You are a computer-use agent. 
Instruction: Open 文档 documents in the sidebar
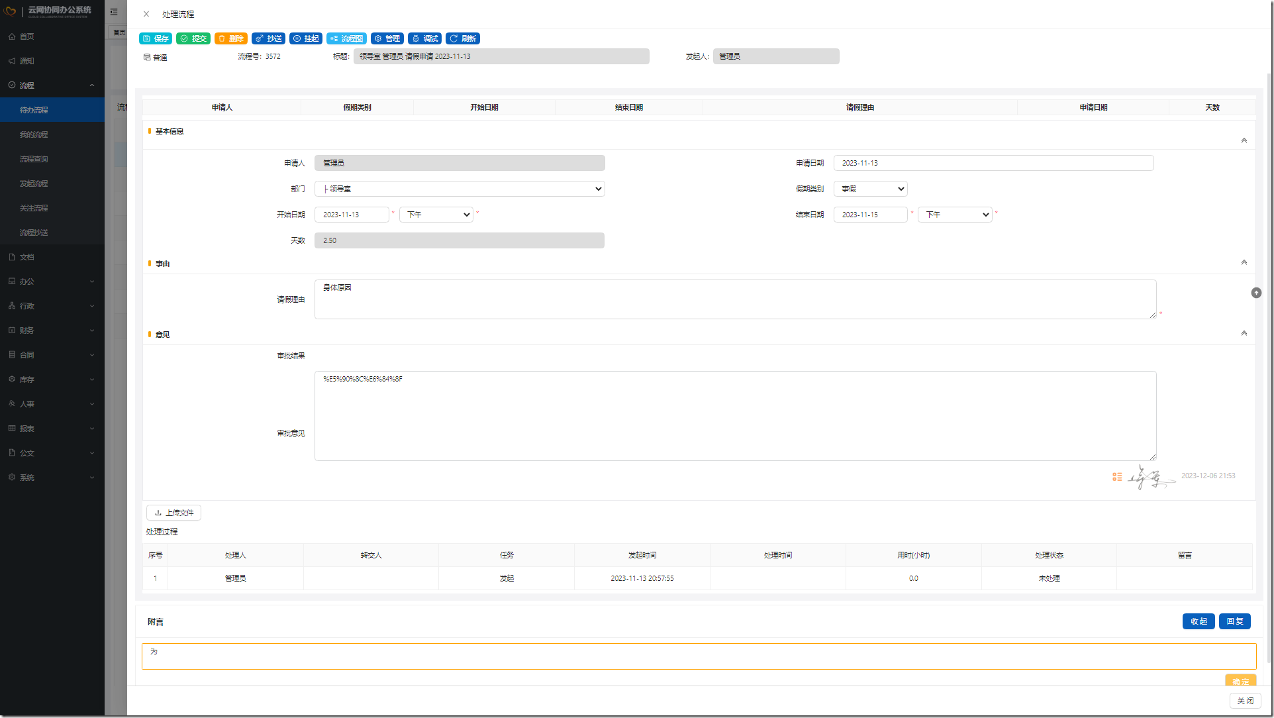pos(52,257)
